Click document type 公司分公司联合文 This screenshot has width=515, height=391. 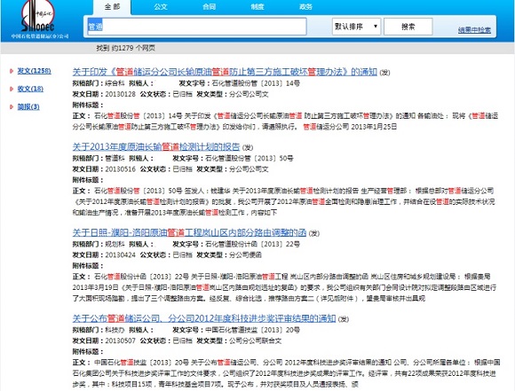coord(255,341)
